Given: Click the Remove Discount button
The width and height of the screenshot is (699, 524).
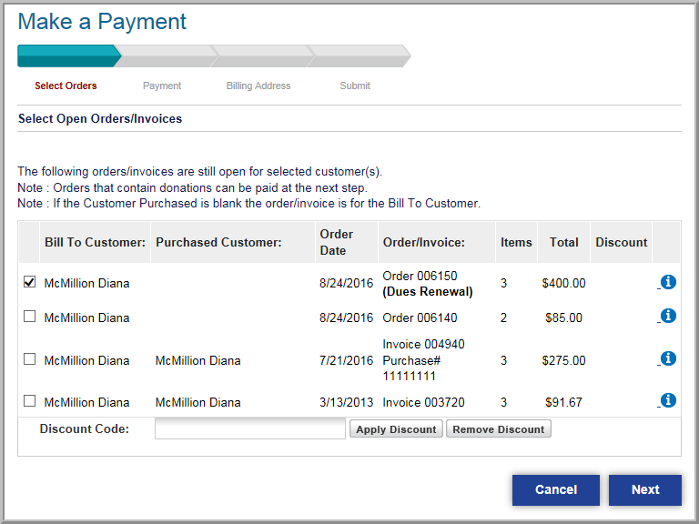Looking at the screenshot, I should (499, 429).
